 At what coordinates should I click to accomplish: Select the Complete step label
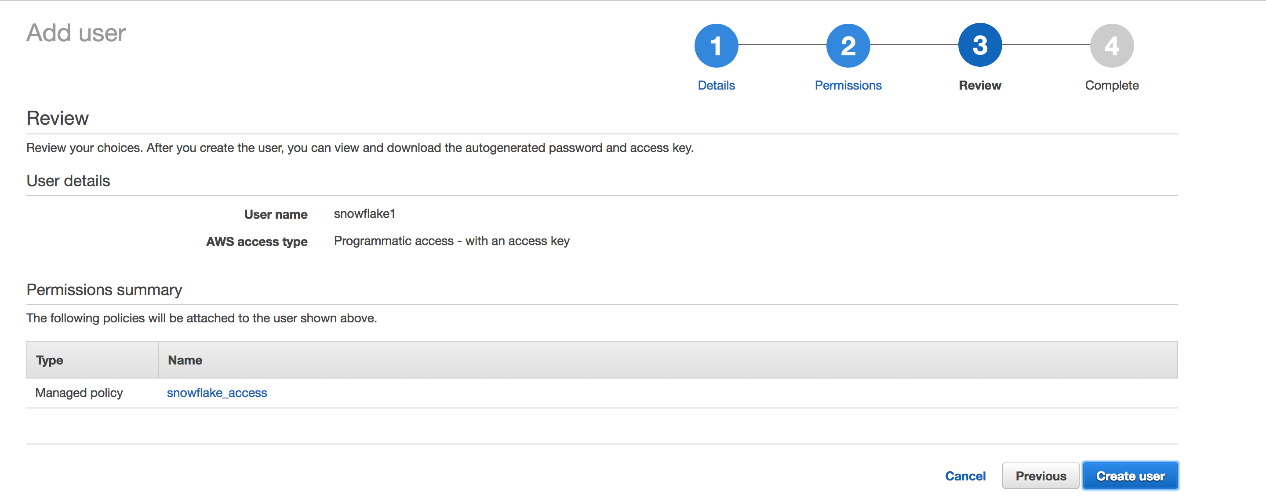click(x=1112, y=86)
